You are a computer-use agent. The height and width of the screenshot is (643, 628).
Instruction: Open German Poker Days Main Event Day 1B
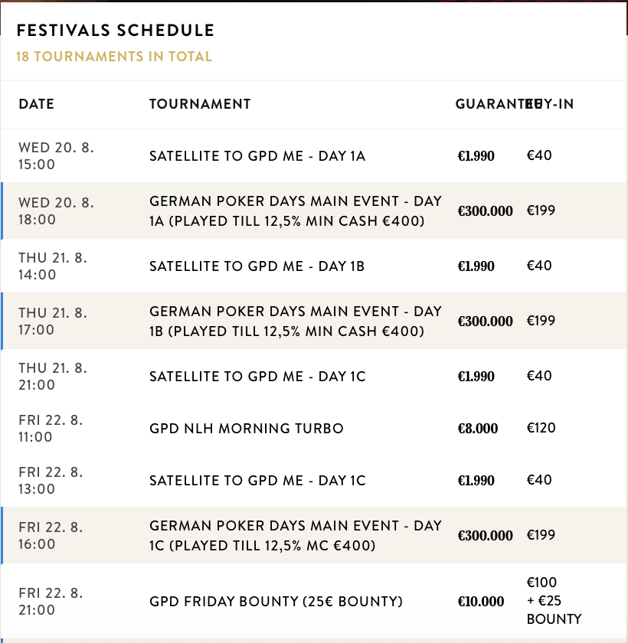click(x=296, y=321)
